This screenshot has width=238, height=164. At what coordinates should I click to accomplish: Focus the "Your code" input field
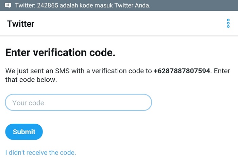pyautogui.click(x=78, y=103)
